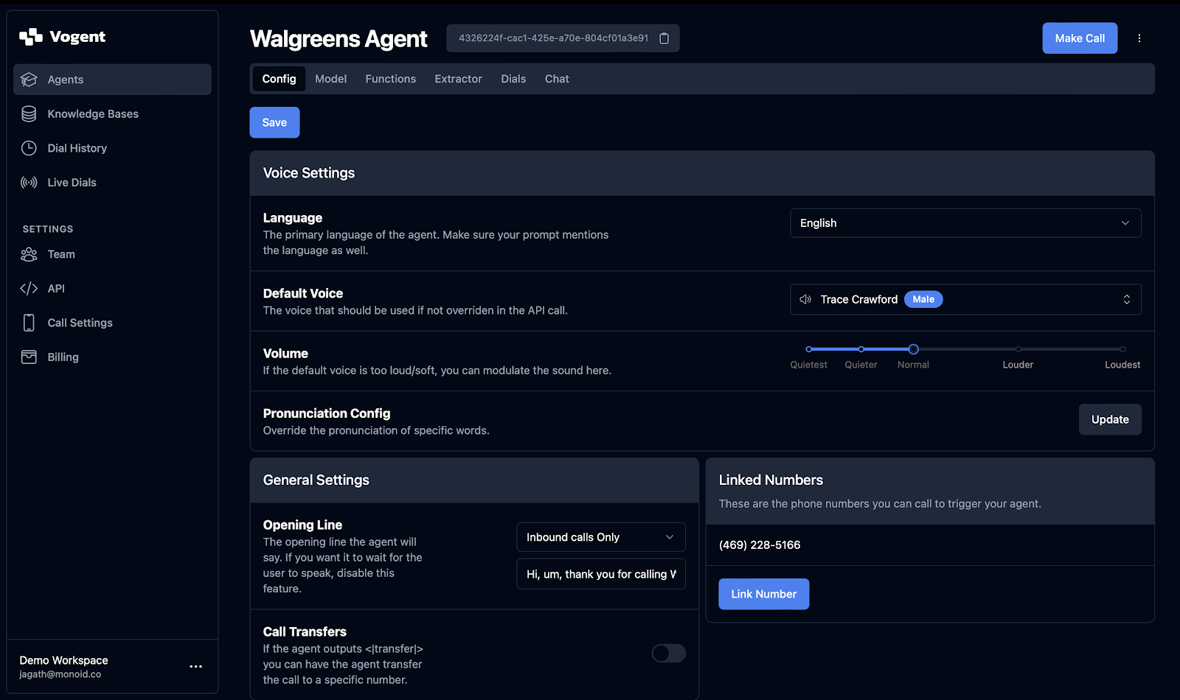Open the Inbound calls Only dropdown
The height and width of the screenshot is (700, 1180).
601,537
